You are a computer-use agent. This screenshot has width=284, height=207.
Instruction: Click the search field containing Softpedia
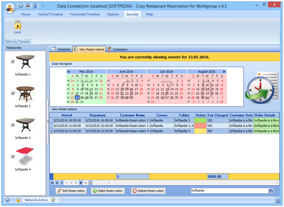point(229,190)
